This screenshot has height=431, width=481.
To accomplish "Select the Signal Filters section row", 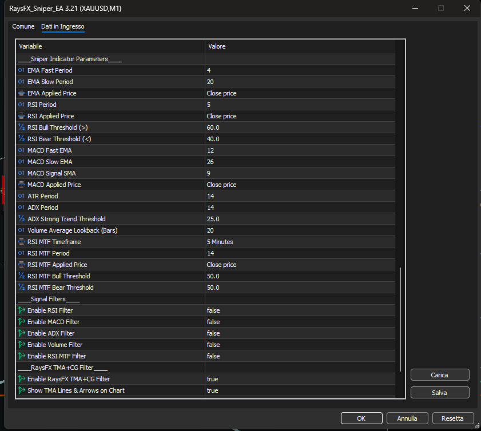I will [x=205, y=299].
